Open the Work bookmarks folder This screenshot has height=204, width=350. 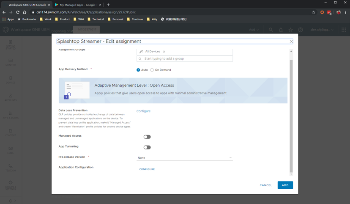(46, 19)
